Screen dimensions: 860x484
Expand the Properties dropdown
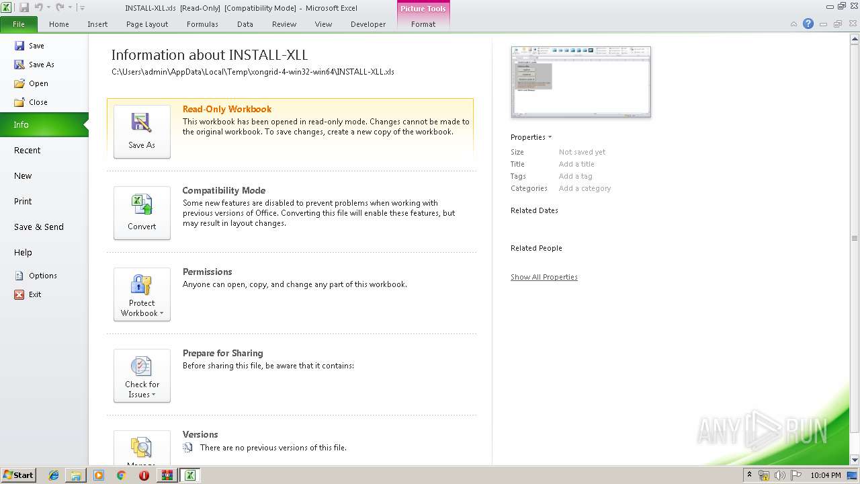pos(531,137)
